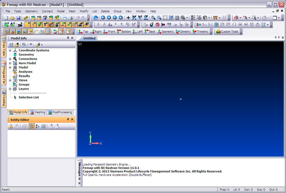286x193 pixels.
Task: Switch to Isometric view
Action: [x=165, y=32]
